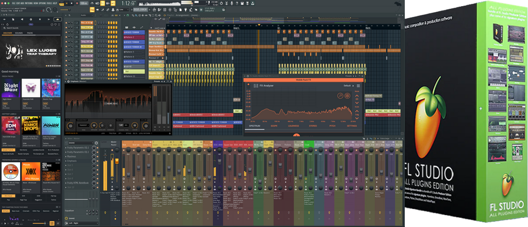Select the Hip hop genre tag
Screen dimensions: 528x227
pyautogui.click(x=53, y=196)
